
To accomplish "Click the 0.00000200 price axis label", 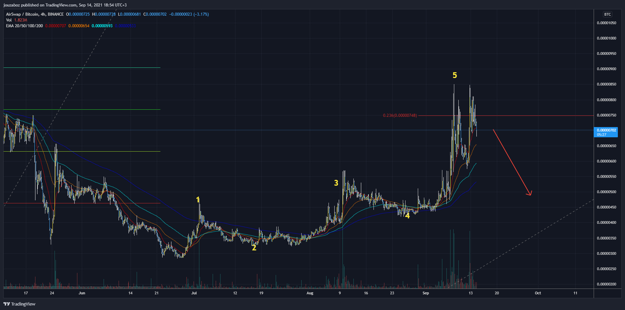I will 607,284.
